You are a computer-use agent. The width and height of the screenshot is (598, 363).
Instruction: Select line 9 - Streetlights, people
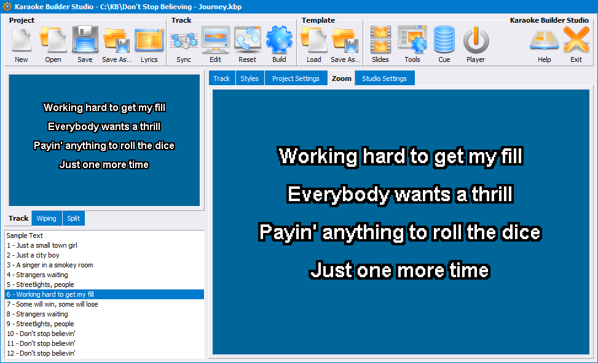click(x=104, y=324)
